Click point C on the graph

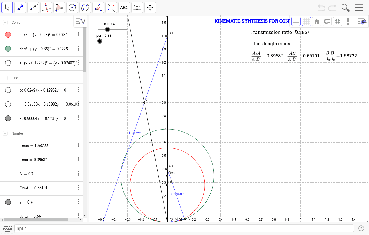[144, 102]
